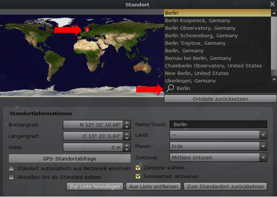The height and width of the screenshot is (197, 277).
Task: Decrease Längengrad with down arrow
Action: 127,138
